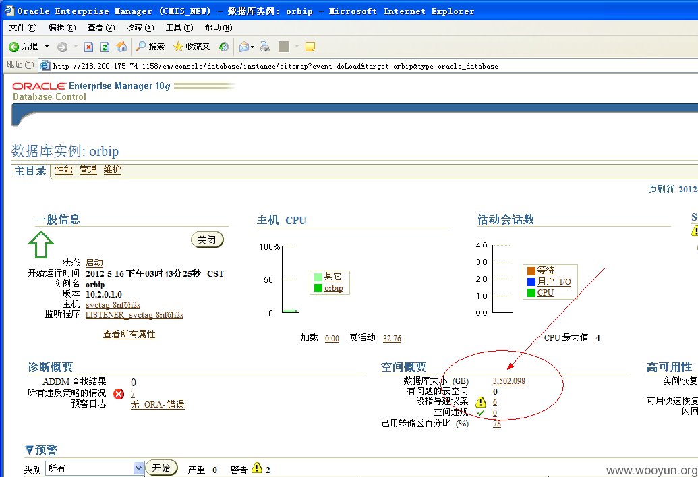Screen dimensions: 698x477
Task: Open the policy violations count 7 link
Action: click(x=133, y=394)
